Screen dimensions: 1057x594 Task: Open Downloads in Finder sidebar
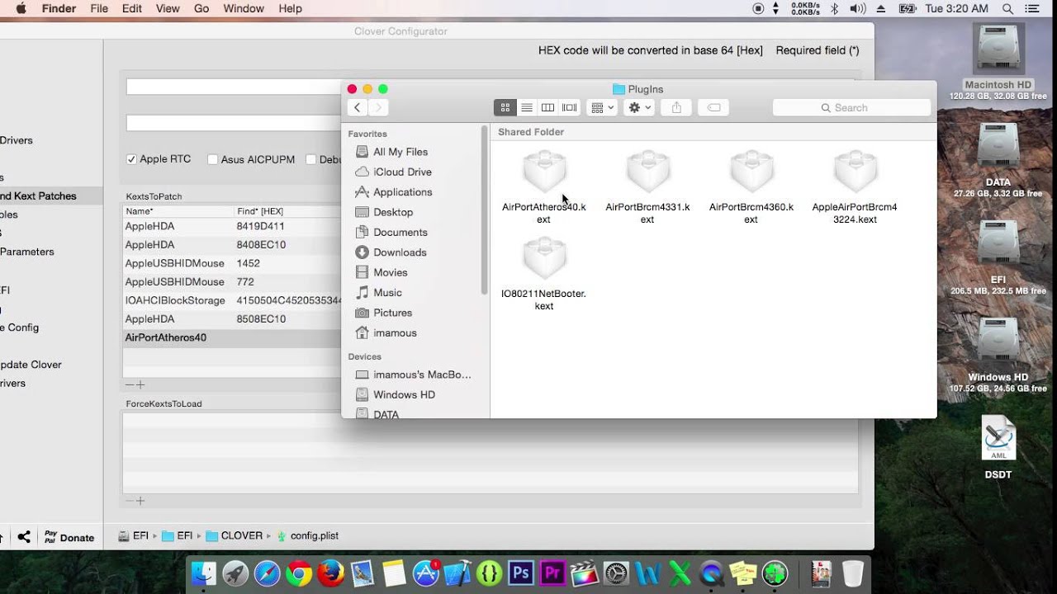[x=400, y=252]
